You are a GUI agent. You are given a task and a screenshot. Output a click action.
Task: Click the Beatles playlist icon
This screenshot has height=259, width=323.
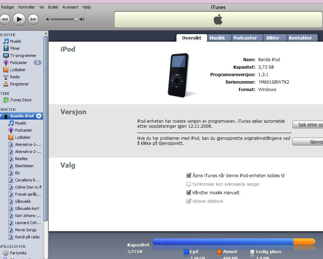(x=11, y=159)
